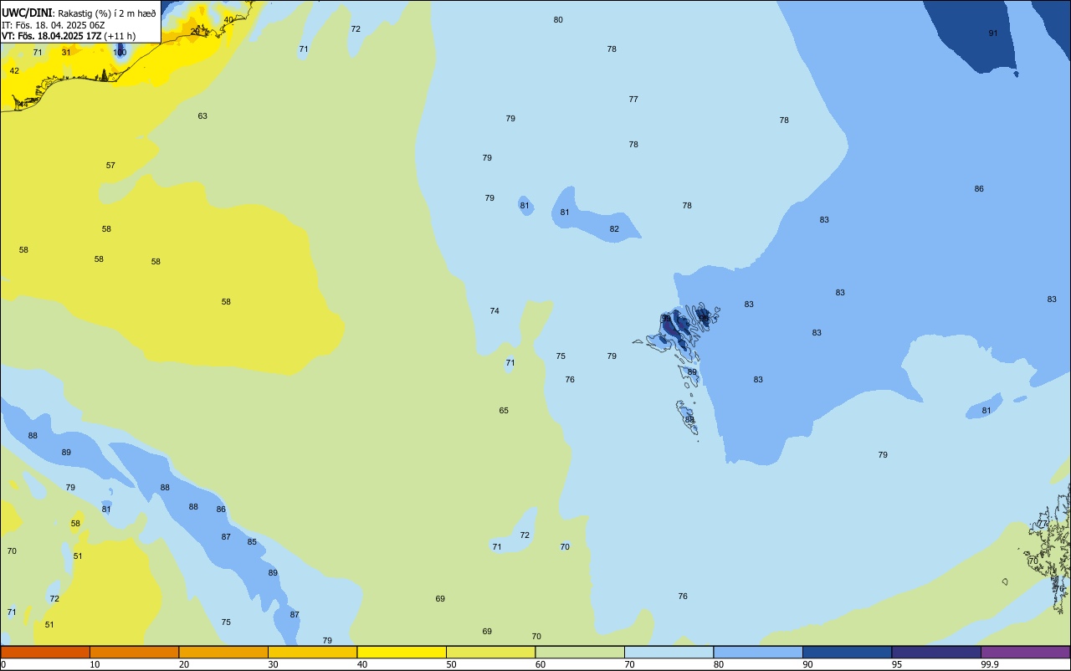Click the map value 57
The image size is (1071, 671).
tap(110, 165)
